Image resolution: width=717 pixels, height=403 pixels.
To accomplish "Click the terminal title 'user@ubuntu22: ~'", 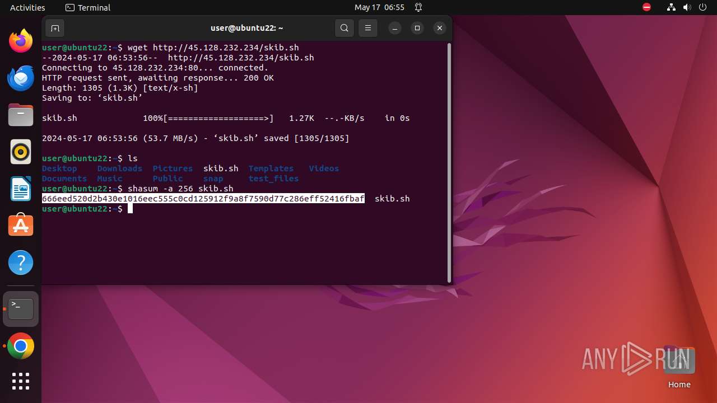I will 246,28.
